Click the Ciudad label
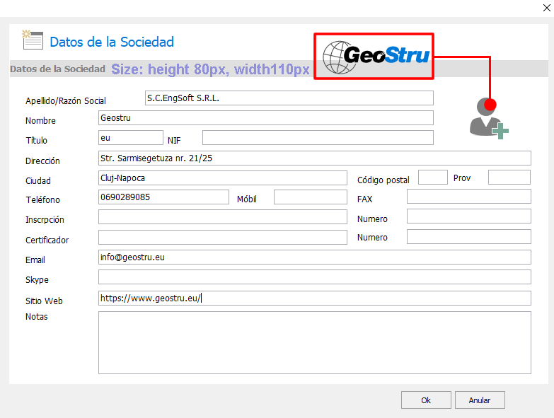Viewport: 554px width, 418px height. [38, 181]
